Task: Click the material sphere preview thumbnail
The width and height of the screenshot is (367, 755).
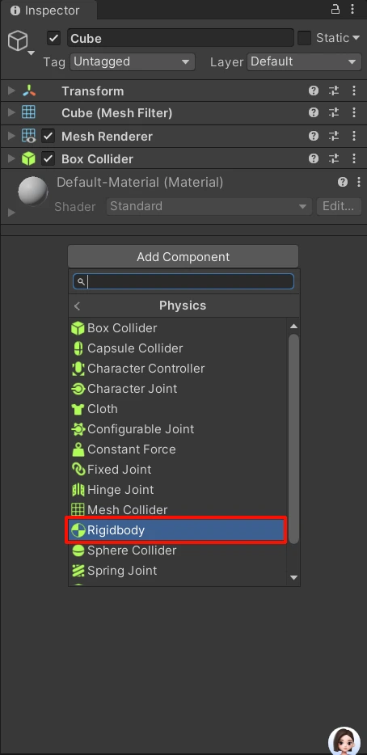Action: [x=33, y=191]
